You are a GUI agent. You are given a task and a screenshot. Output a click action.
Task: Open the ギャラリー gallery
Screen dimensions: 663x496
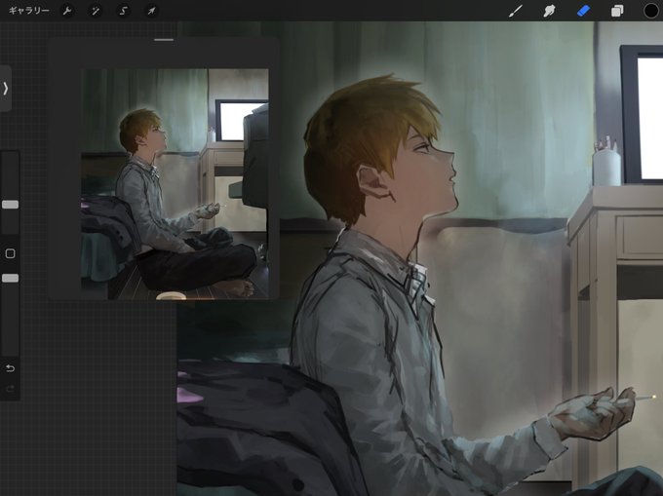tap(28, 11)
